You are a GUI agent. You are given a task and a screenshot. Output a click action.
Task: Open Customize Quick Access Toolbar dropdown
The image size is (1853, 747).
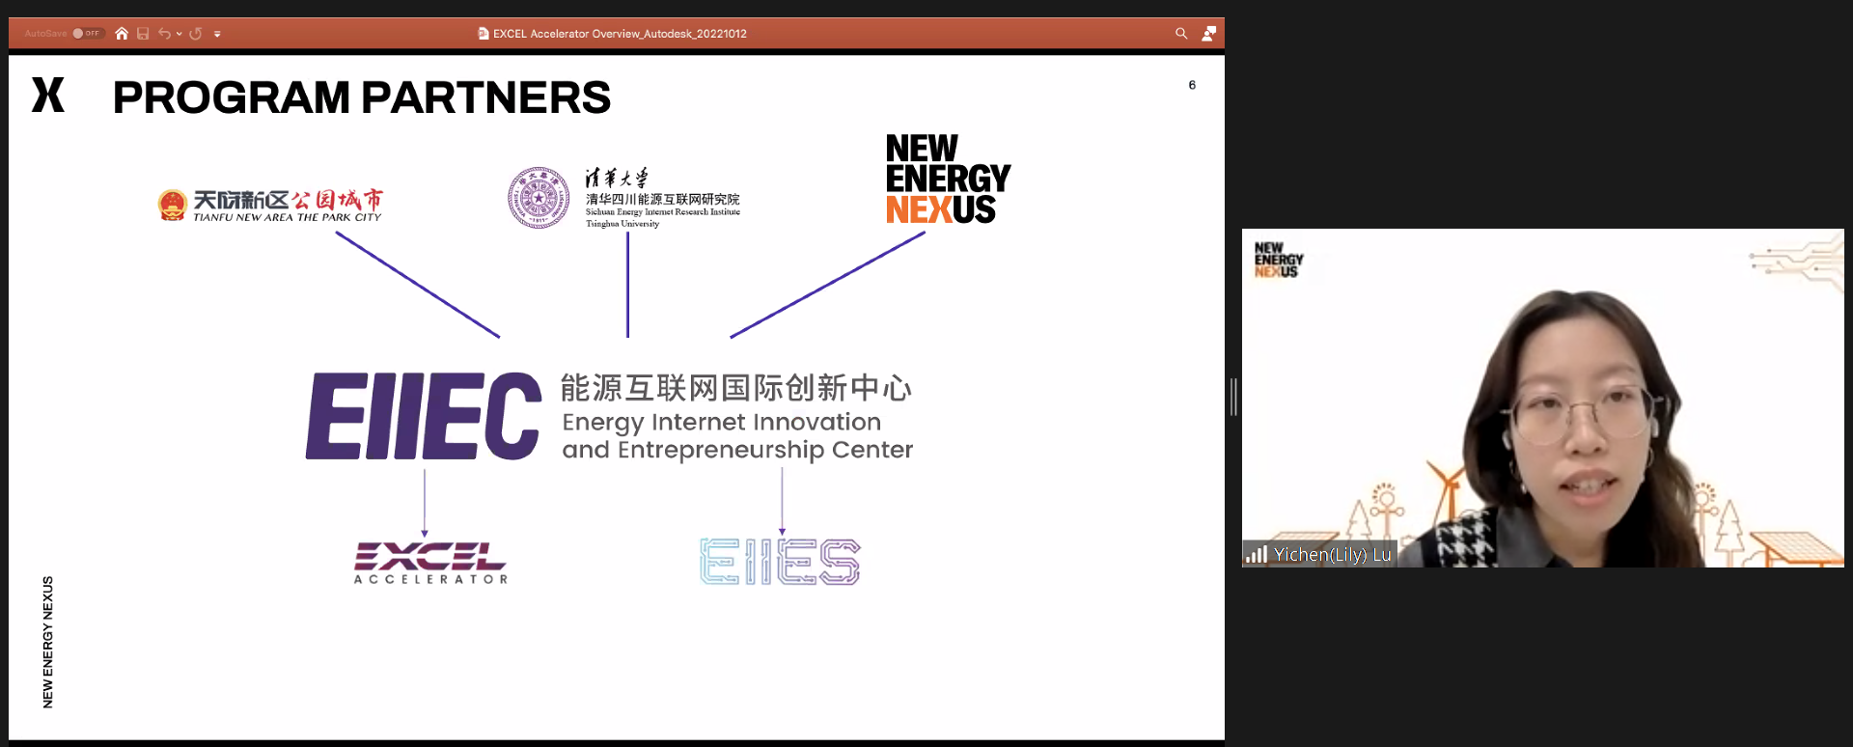pos(217,34)
